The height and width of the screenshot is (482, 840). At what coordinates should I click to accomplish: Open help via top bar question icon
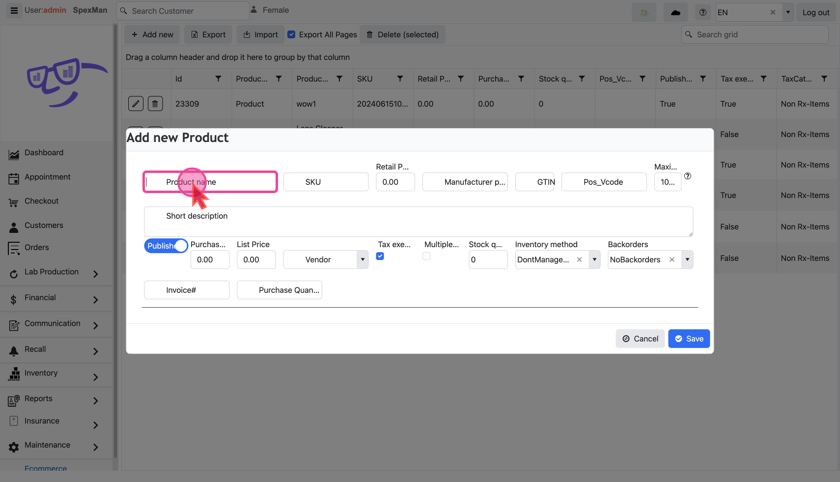pos(703,12)
